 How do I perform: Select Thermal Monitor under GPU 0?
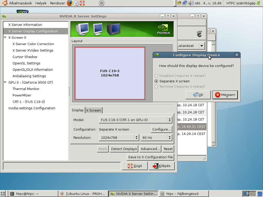[26, 89]
